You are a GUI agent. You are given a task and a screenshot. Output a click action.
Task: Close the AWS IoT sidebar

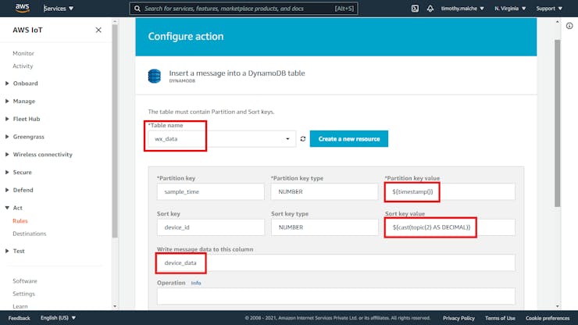tap(98, 30)
